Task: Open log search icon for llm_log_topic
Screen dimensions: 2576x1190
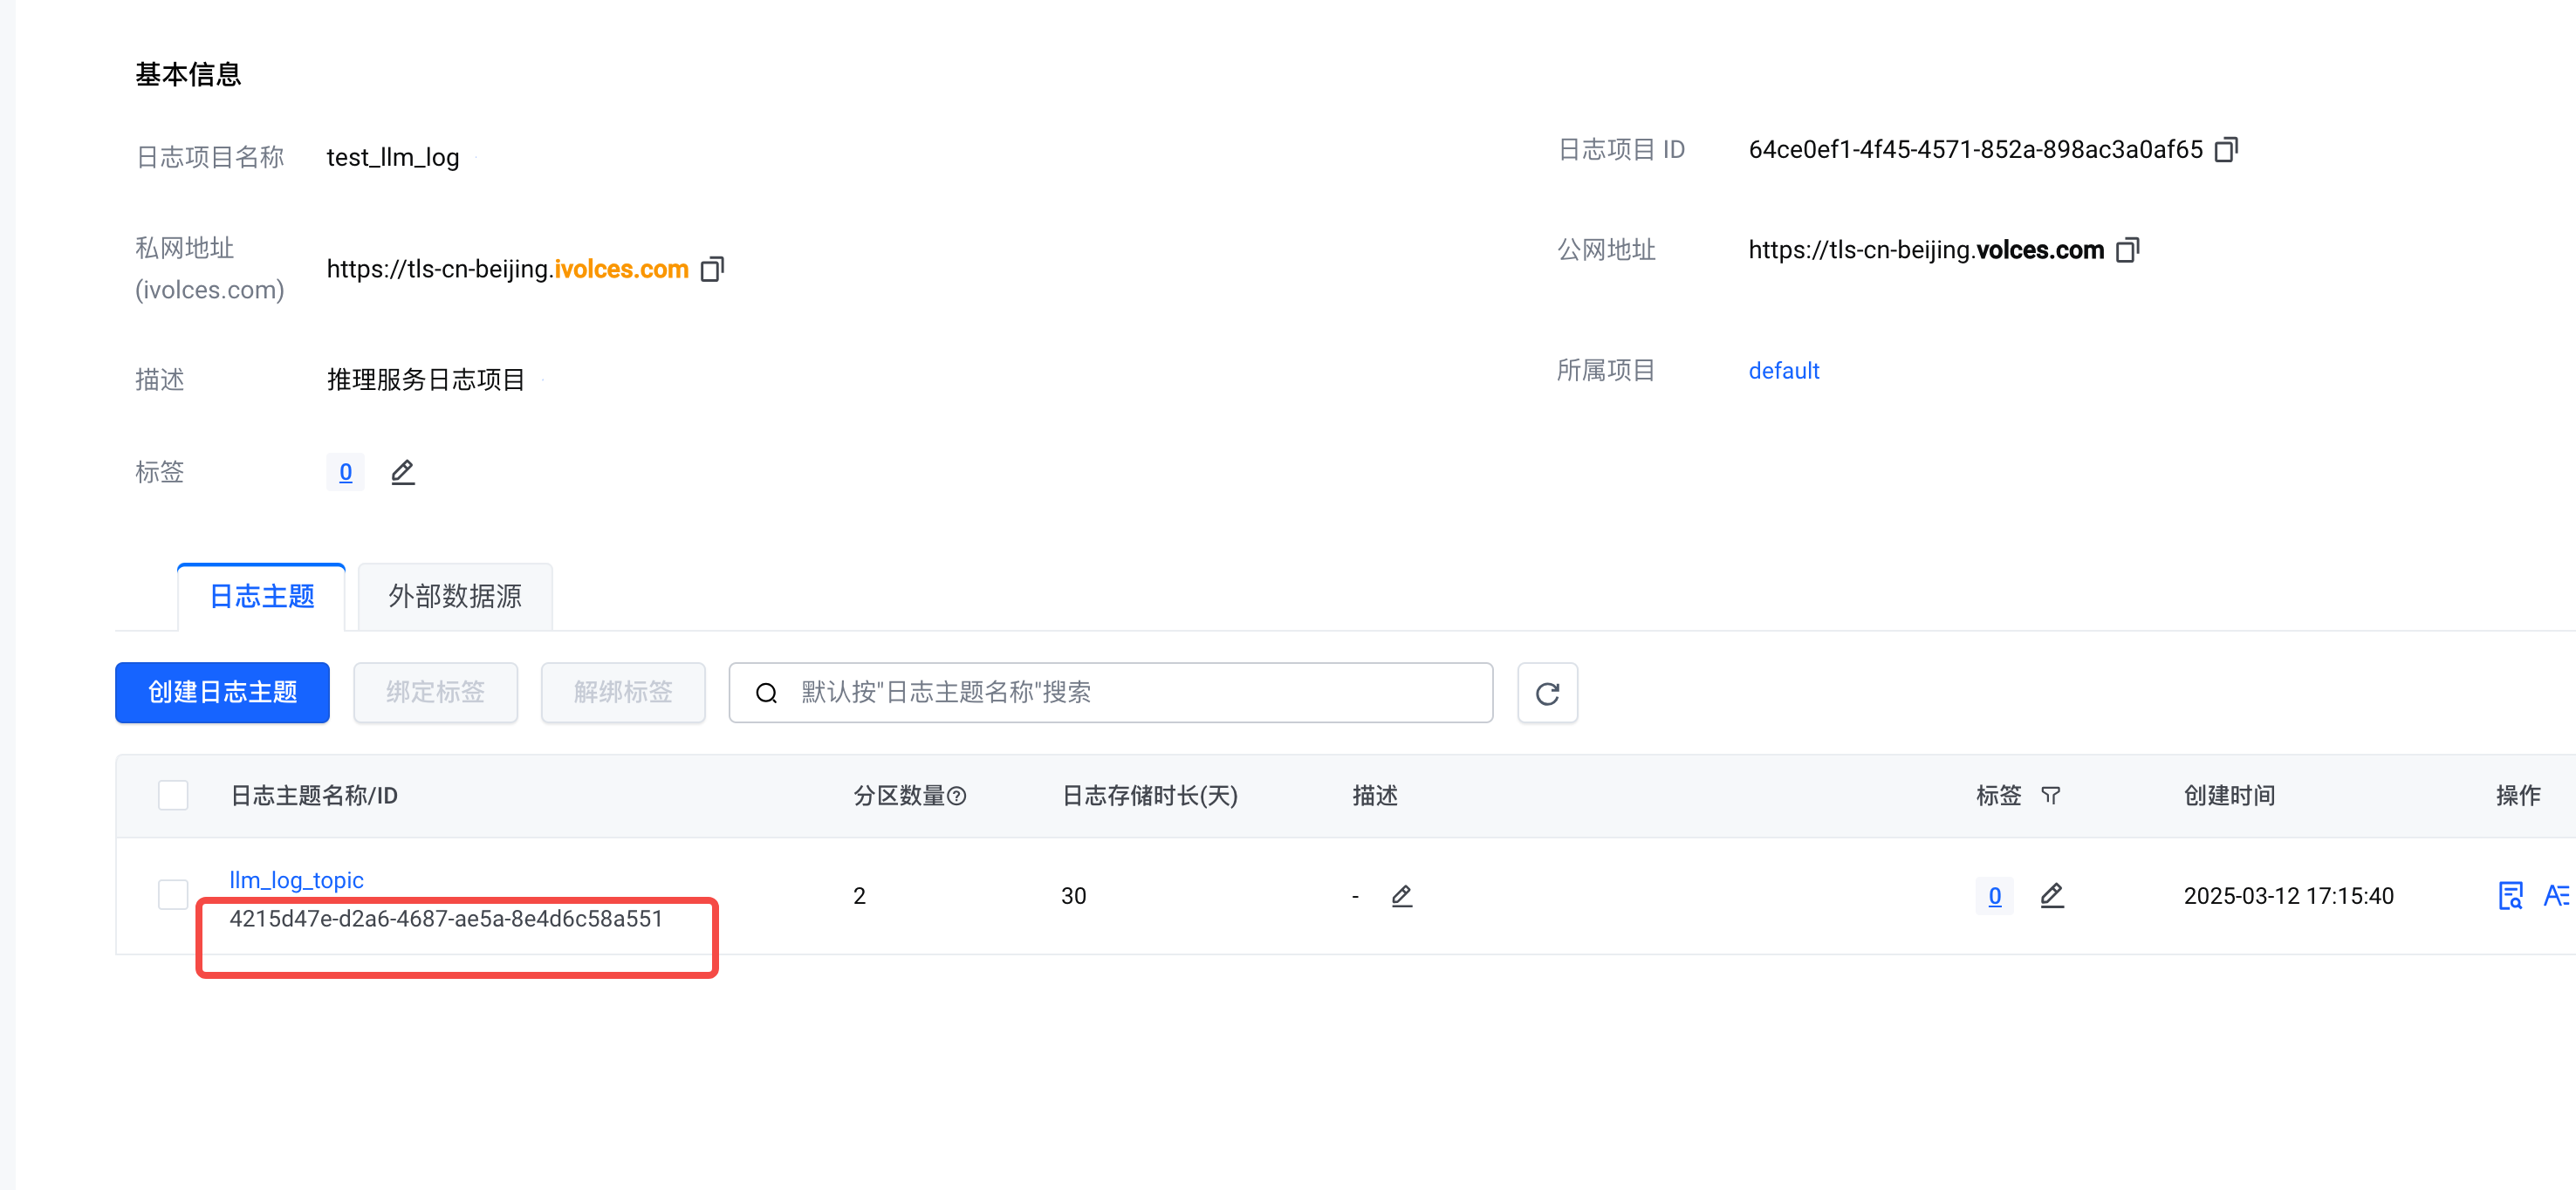Action: click(2510, 896)
